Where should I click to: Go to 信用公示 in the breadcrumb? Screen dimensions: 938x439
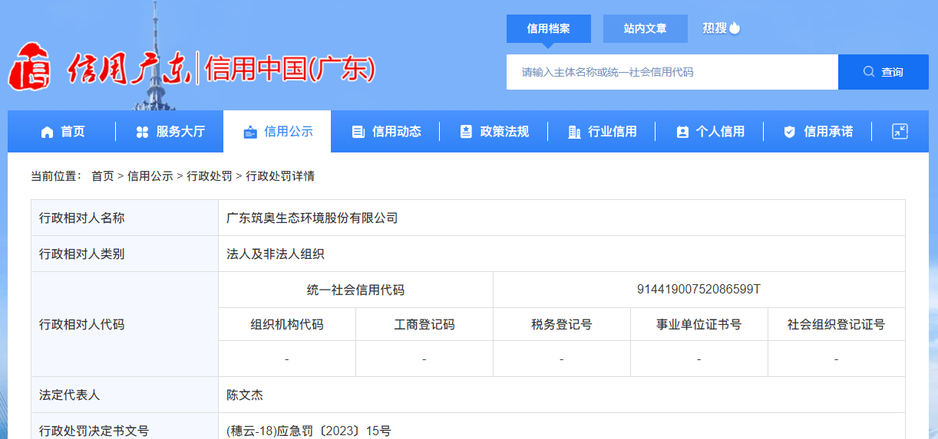tap(150, 176)
